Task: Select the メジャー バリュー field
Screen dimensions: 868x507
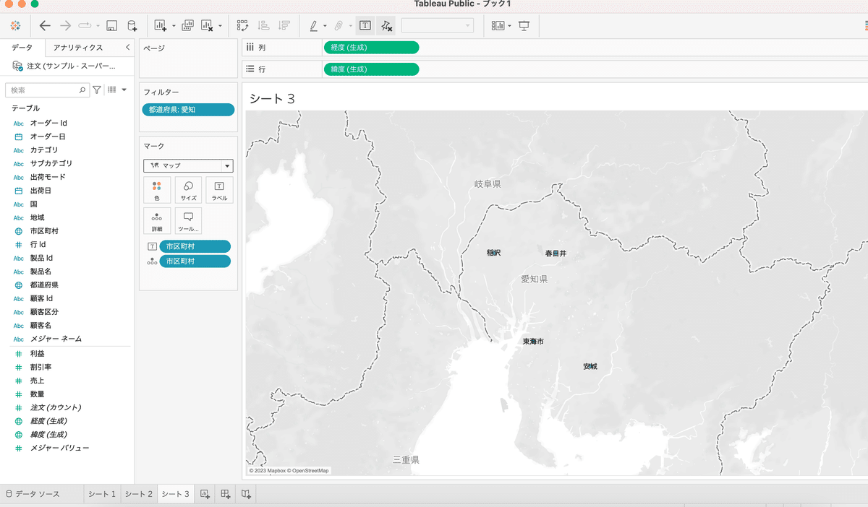Action: click(59, 448)
